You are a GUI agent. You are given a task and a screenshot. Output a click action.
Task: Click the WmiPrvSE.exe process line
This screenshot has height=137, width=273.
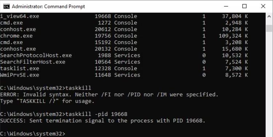coord(124,75)
